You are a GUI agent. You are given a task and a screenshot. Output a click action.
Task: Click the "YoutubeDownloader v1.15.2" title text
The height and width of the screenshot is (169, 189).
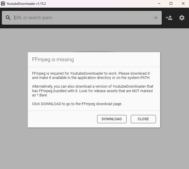26,4
